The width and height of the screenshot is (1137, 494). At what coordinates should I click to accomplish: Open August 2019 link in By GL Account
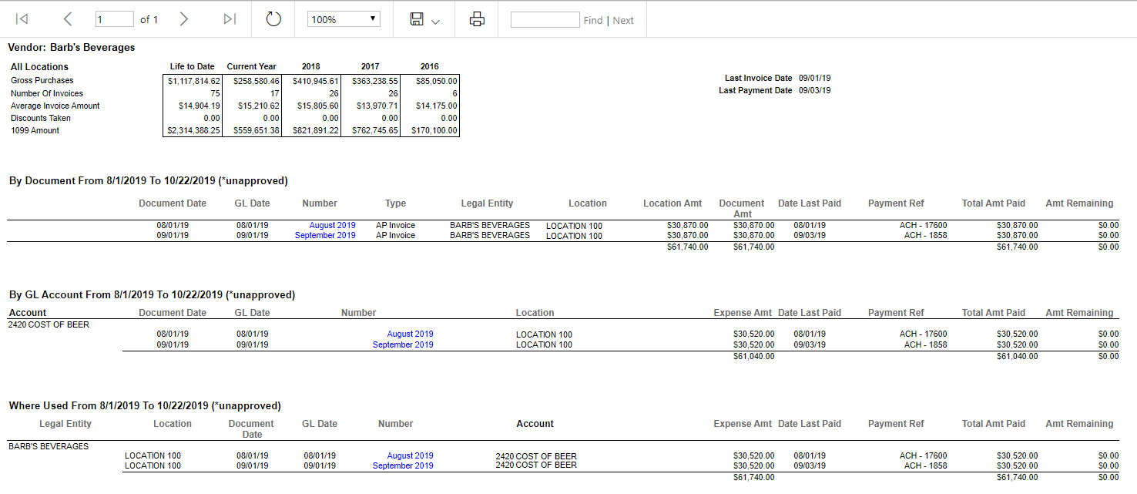410,334
